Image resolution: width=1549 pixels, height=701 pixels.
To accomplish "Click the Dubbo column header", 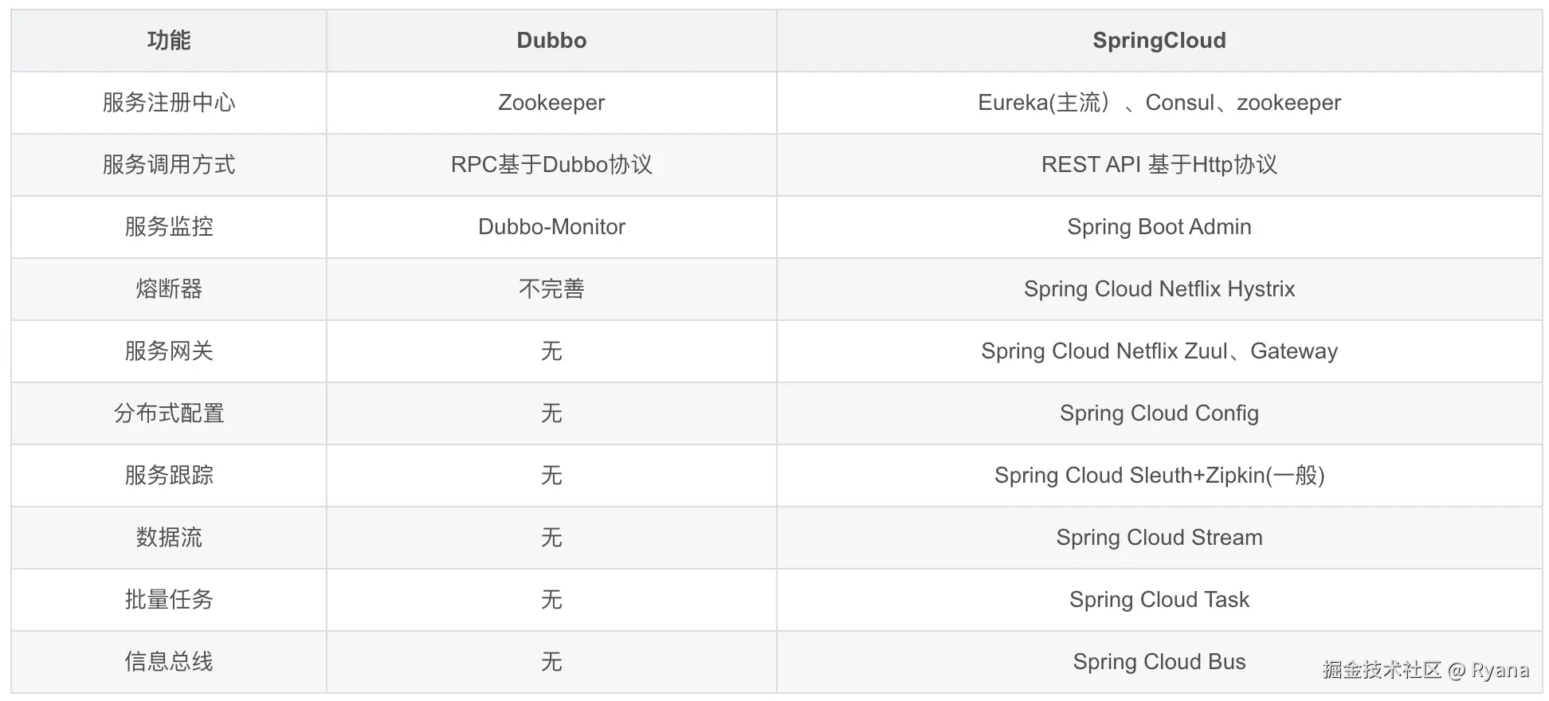I will (x=551, y=41).
